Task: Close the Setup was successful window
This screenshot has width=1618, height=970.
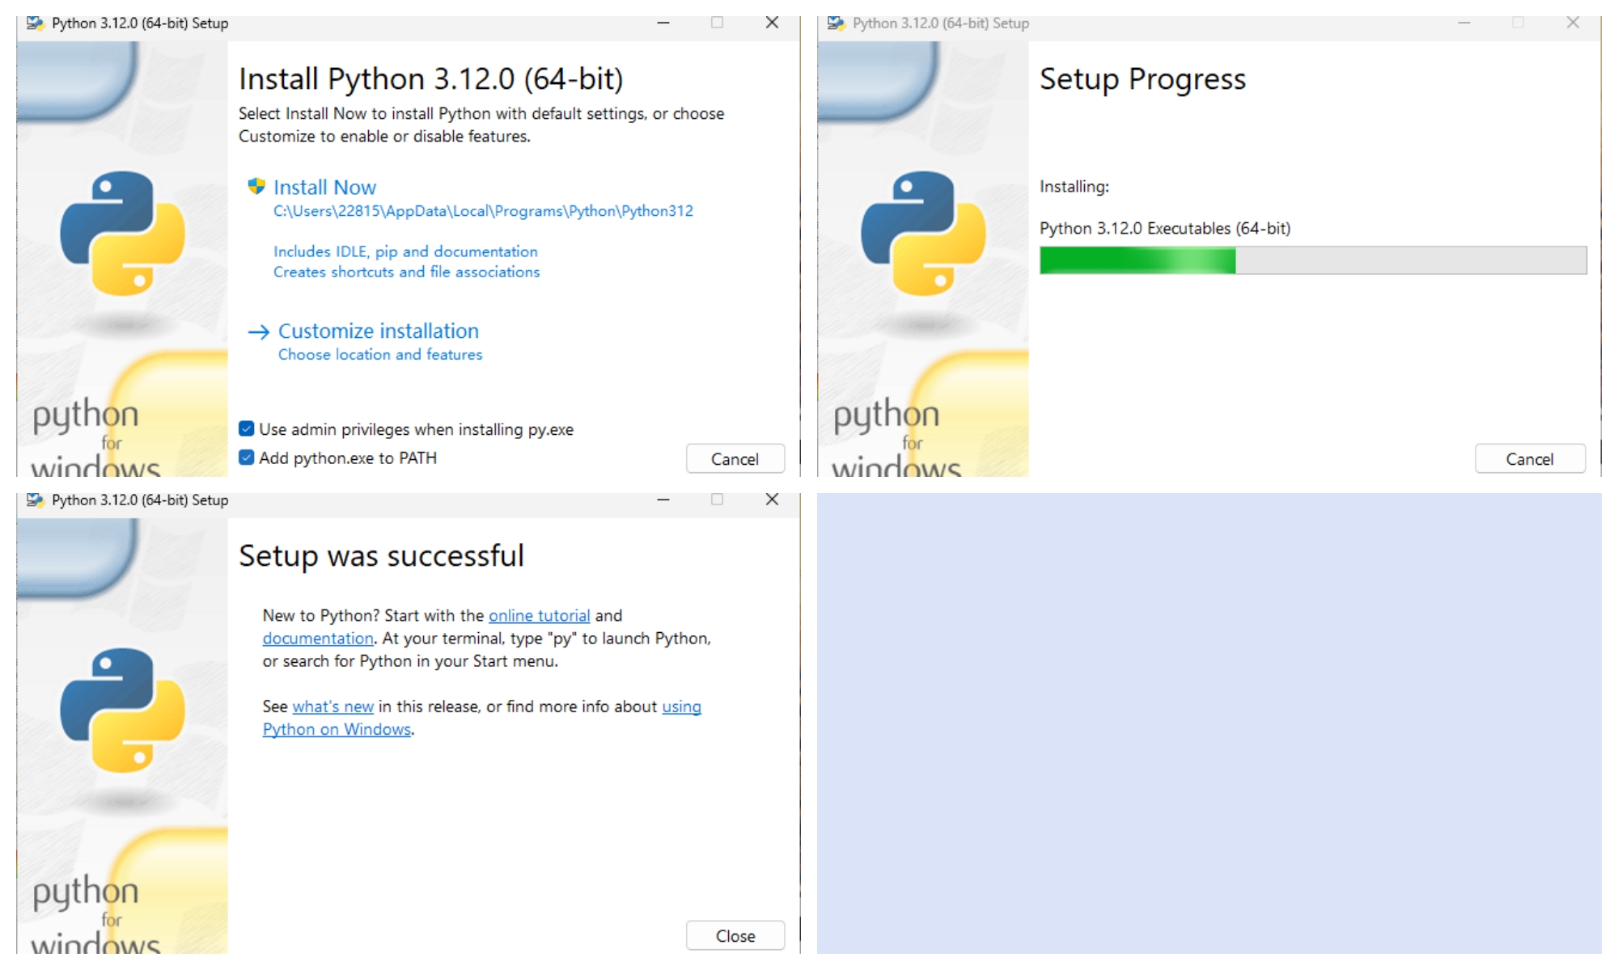Action: point(735,935)
